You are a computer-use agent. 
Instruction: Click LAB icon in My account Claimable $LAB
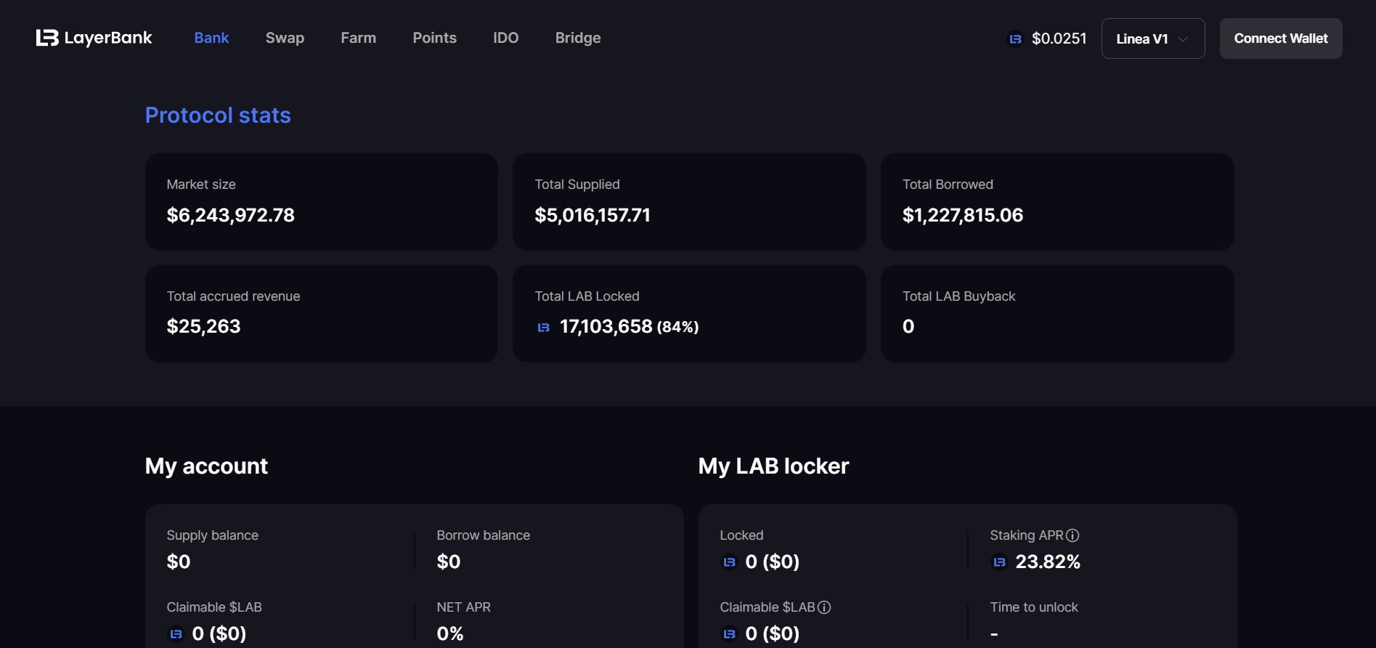pos(176,634)
